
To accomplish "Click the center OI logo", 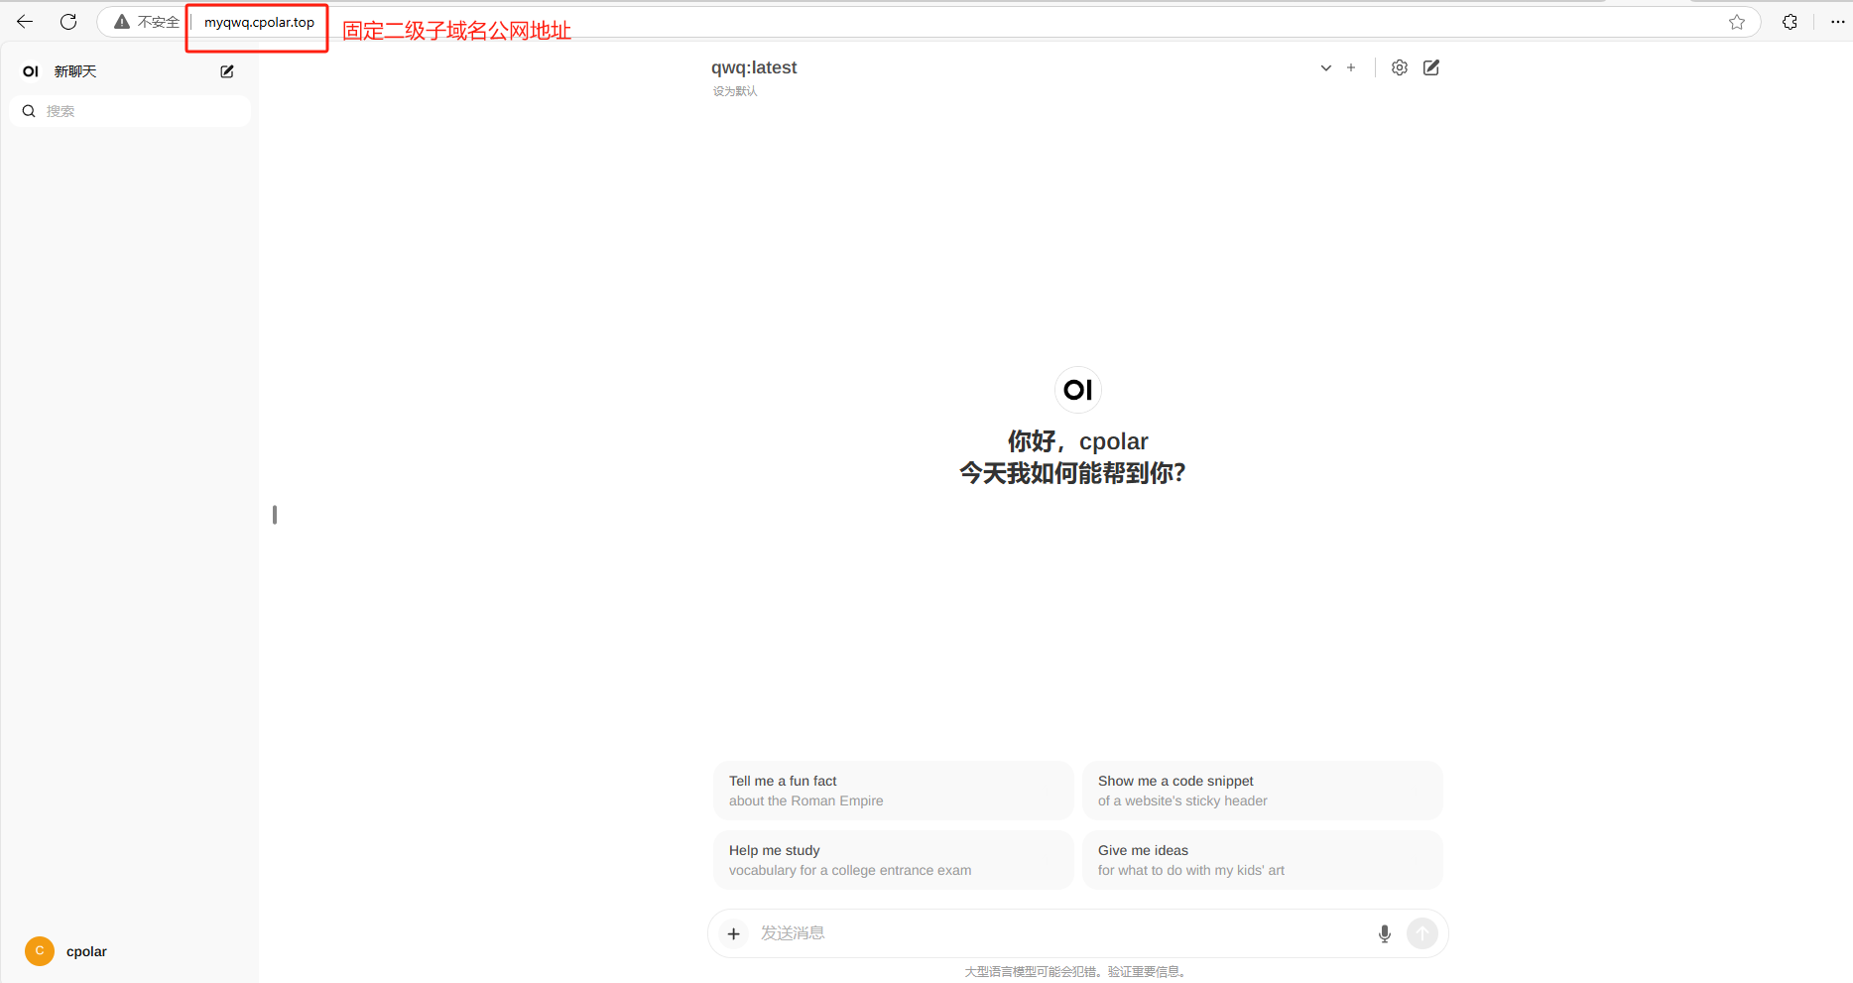I will pyautogui.click(x=1078, y=390).
